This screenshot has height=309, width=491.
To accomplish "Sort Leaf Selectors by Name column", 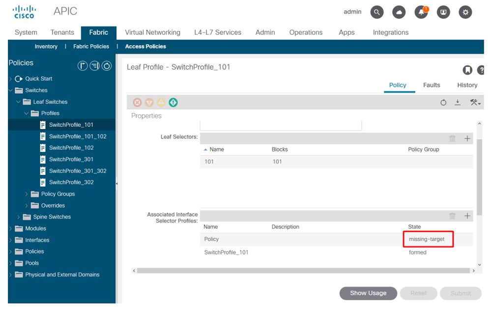I will 217,150.
